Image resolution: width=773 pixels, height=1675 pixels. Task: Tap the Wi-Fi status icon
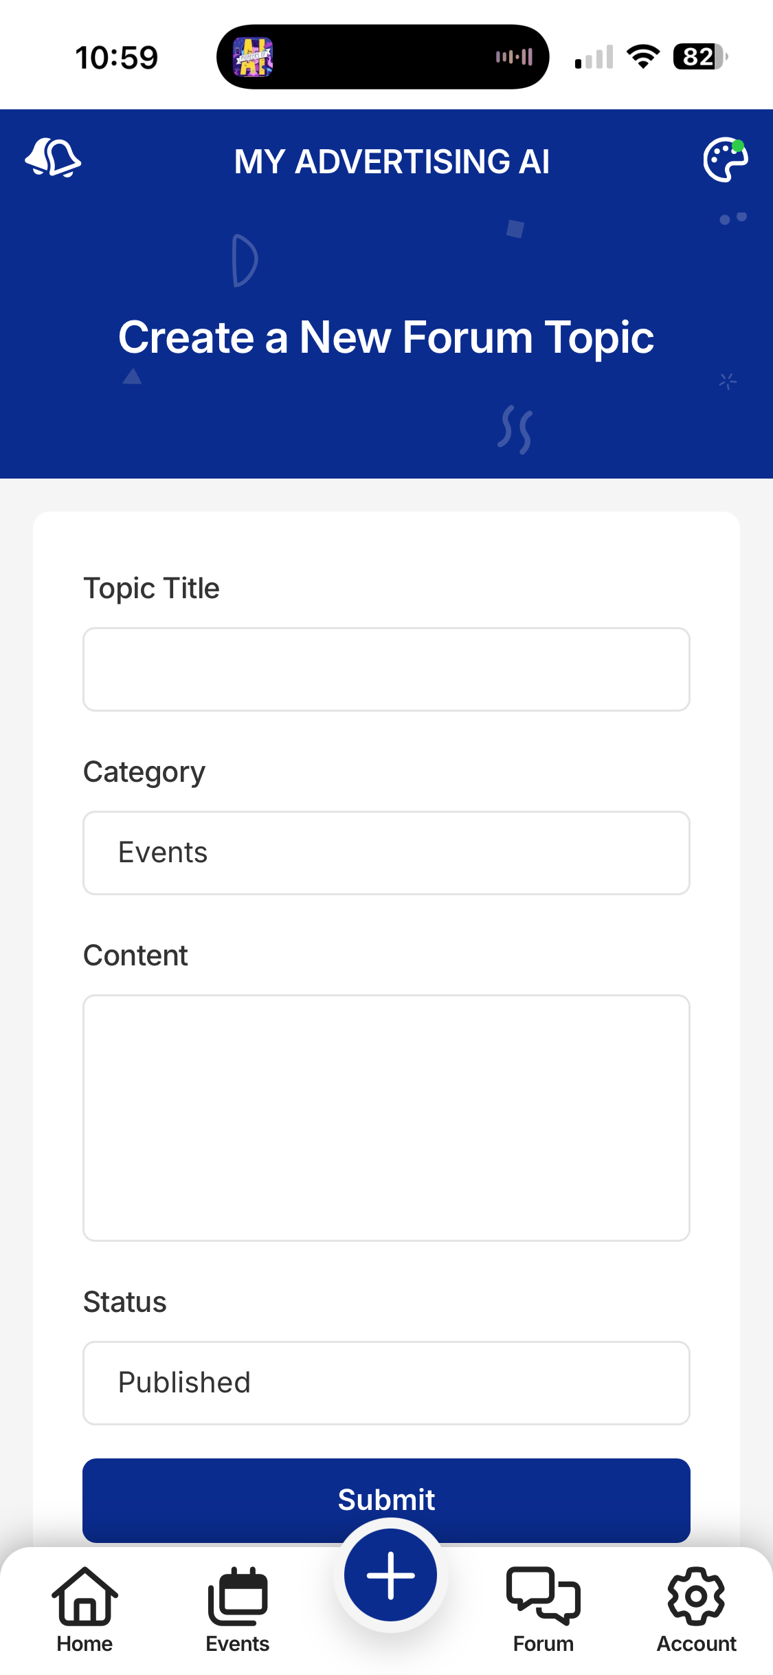tap(643, 57)
